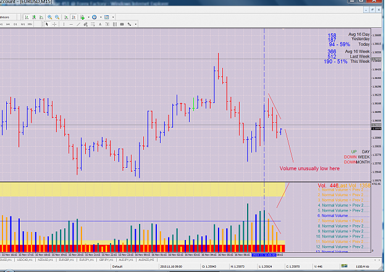This screenshot has width=386, height=272.
Task: Select the text label tool
Action: (107, 24)
